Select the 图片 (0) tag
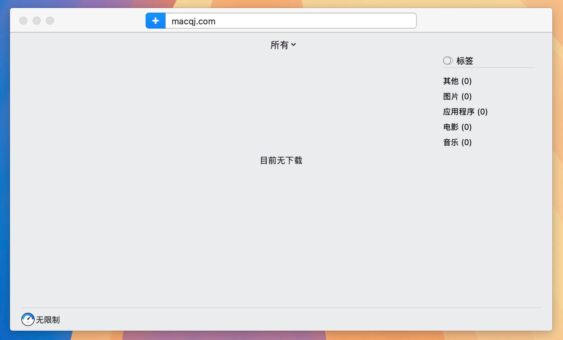The width and height of the screenshot is (563, 340). pos(457,96)
